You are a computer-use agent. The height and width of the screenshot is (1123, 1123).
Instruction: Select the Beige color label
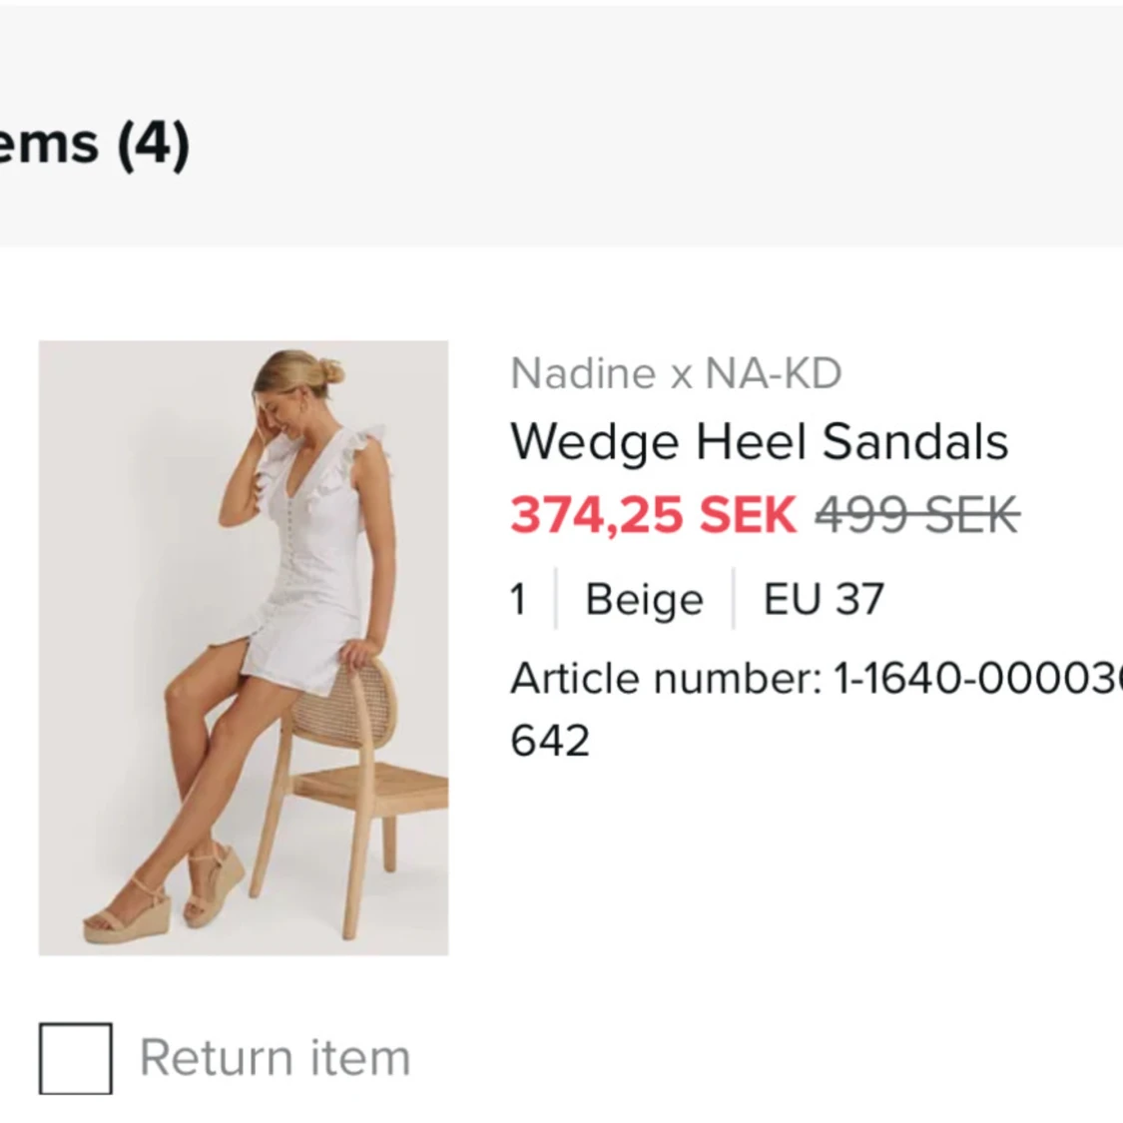click(x=645, y=600)
